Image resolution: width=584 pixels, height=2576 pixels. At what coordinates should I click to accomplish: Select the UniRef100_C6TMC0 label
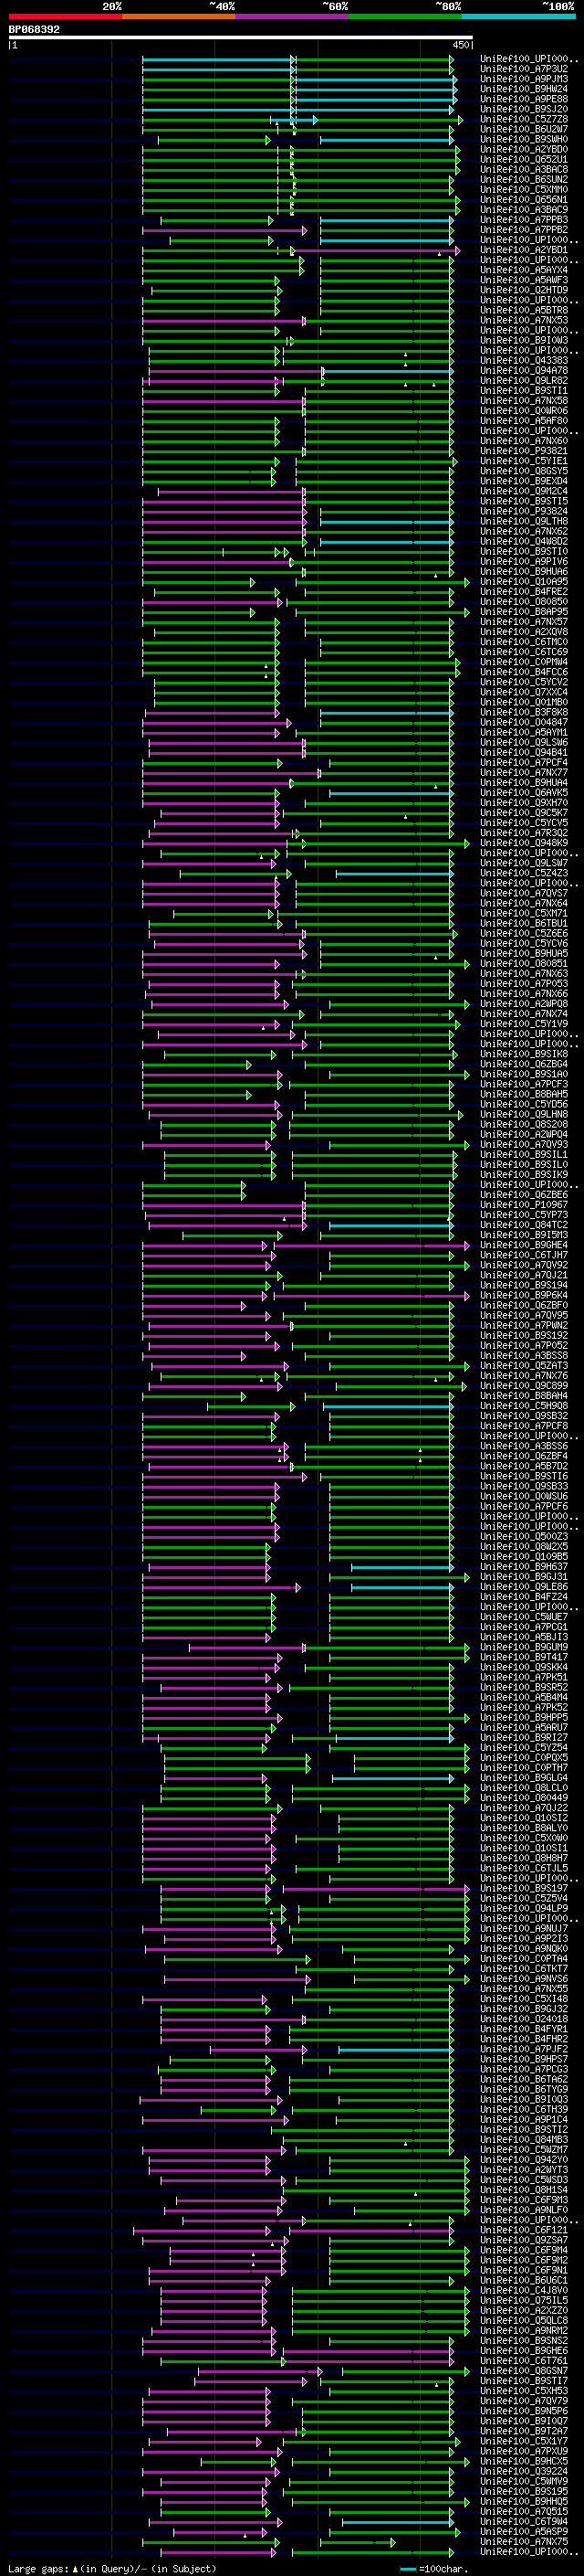(524, 642)
